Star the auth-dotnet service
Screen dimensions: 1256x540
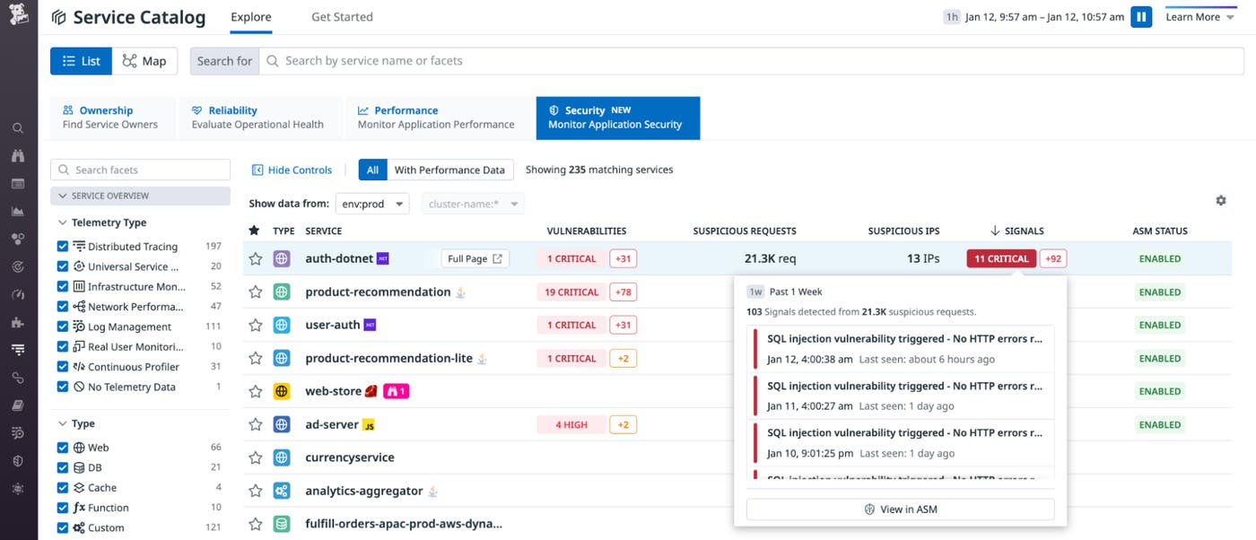(x=256, y=258)
